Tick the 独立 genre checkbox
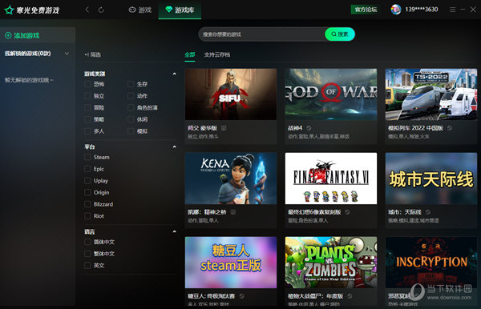This screenshot has height=309, width=481. coord(87,96)
